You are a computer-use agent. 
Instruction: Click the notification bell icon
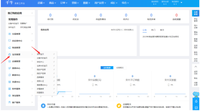point(196,101)
